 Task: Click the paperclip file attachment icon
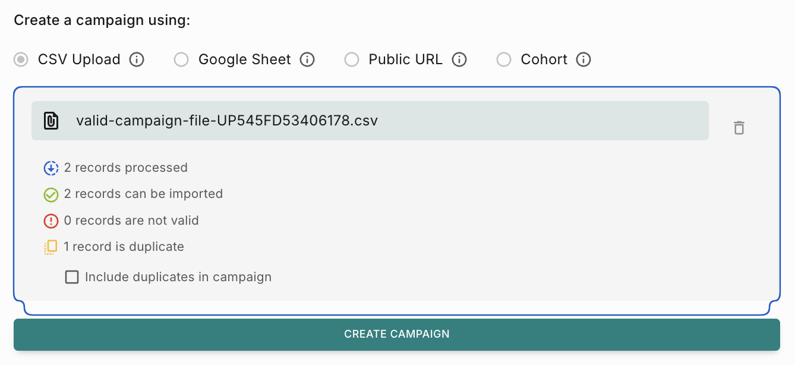click(x=52, y=121)
